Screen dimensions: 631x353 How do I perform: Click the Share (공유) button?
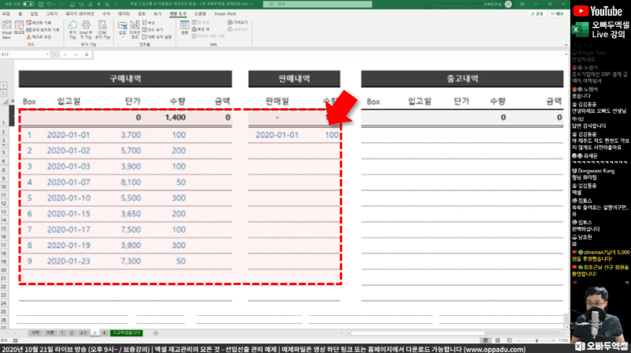click(x=537, y=13)
